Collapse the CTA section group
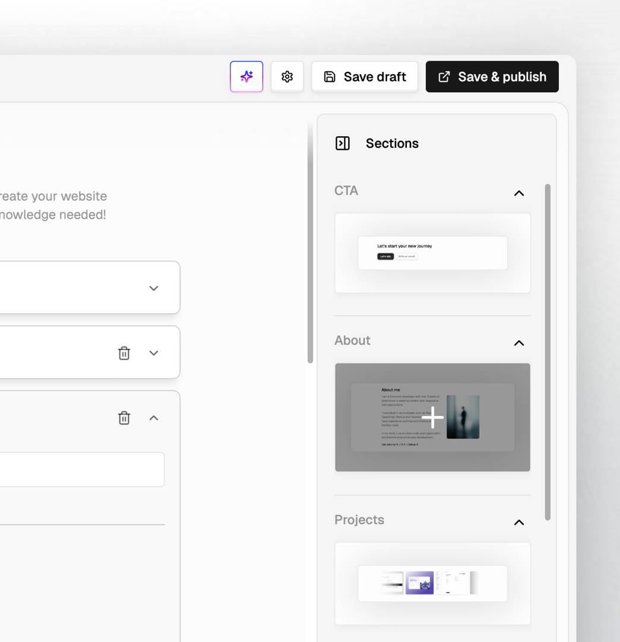Image resolution: width=620 pixels, height=642 pixels. [x=518, y=193]
